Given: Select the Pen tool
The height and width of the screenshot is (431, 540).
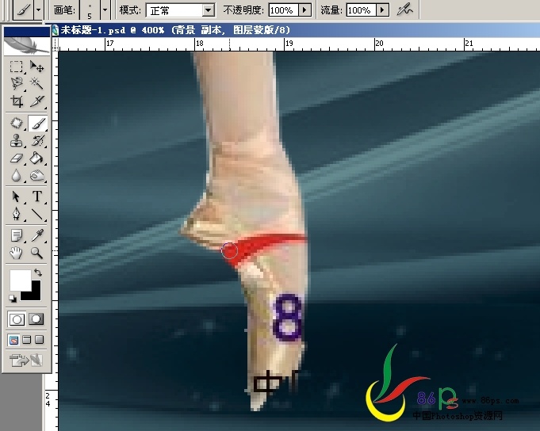Looking at the screenshot, I should click(x=17, y=214).
